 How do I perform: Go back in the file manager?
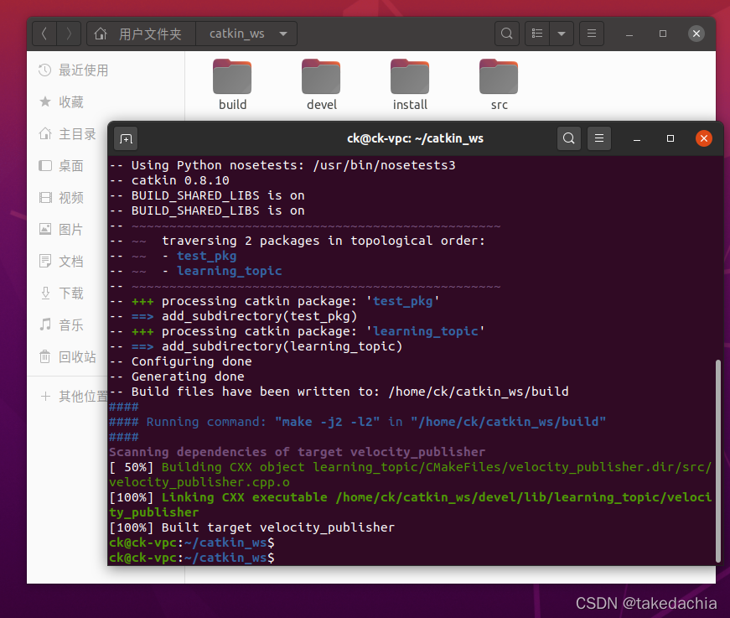(x=44, y=34)
